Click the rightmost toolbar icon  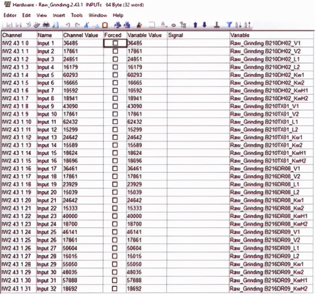click(x=247, y=25)
